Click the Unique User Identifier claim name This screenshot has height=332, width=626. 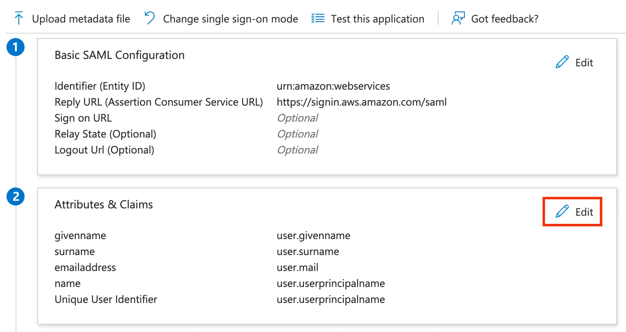[x=106, y=299]
